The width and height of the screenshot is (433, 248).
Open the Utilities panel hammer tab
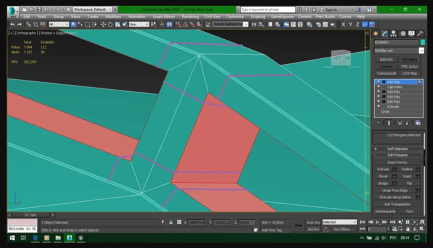420,33
